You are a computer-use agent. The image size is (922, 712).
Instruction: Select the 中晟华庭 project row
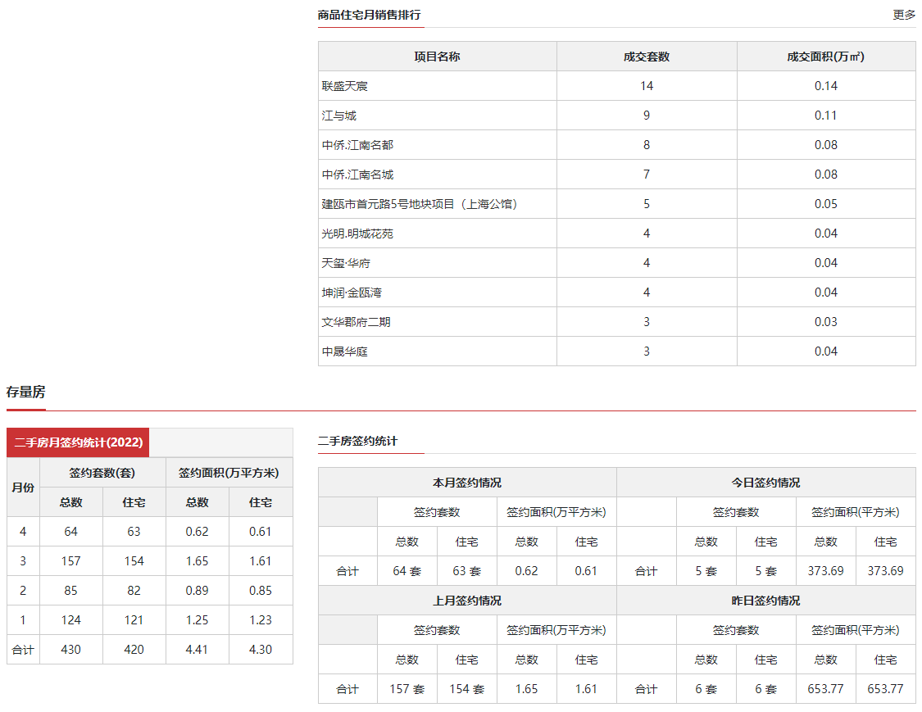tap(345, 351)
